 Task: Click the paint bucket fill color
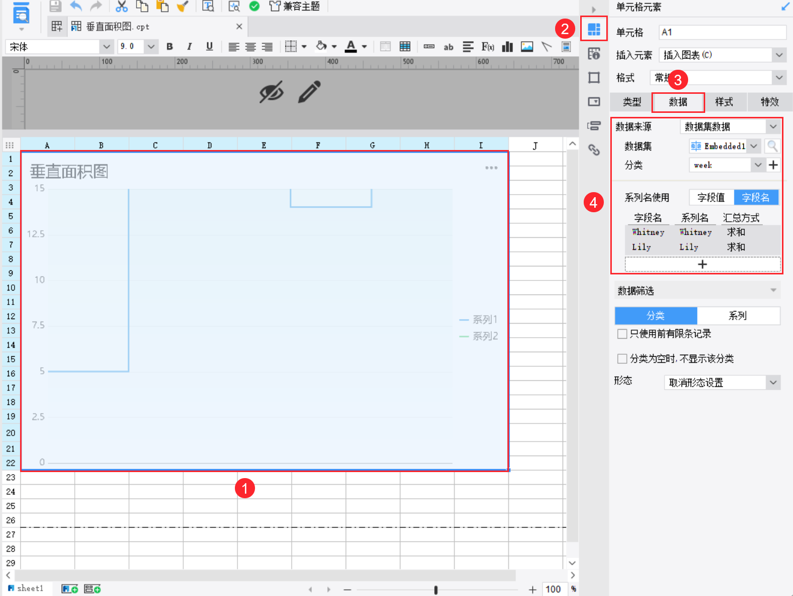point(321,46)
